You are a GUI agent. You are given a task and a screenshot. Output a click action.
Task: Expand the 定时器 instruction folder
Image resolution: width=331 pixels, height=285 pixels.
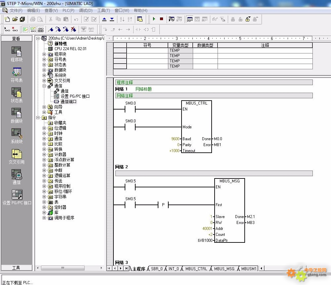pos(44,207)
